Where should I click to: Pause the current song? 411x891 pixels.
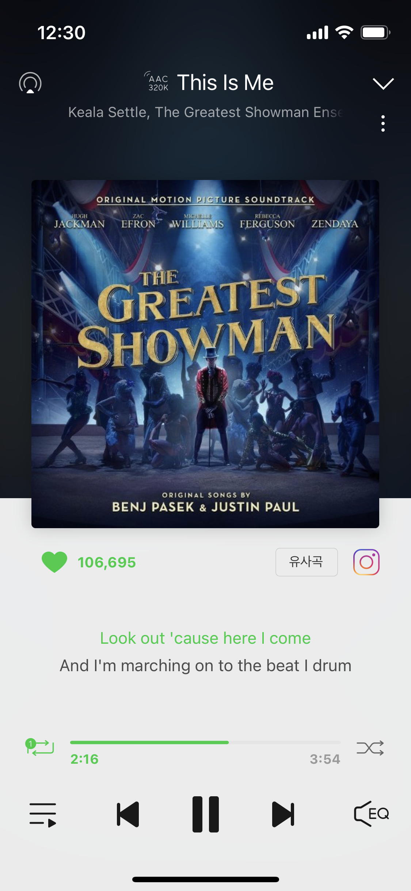(206, 814)
